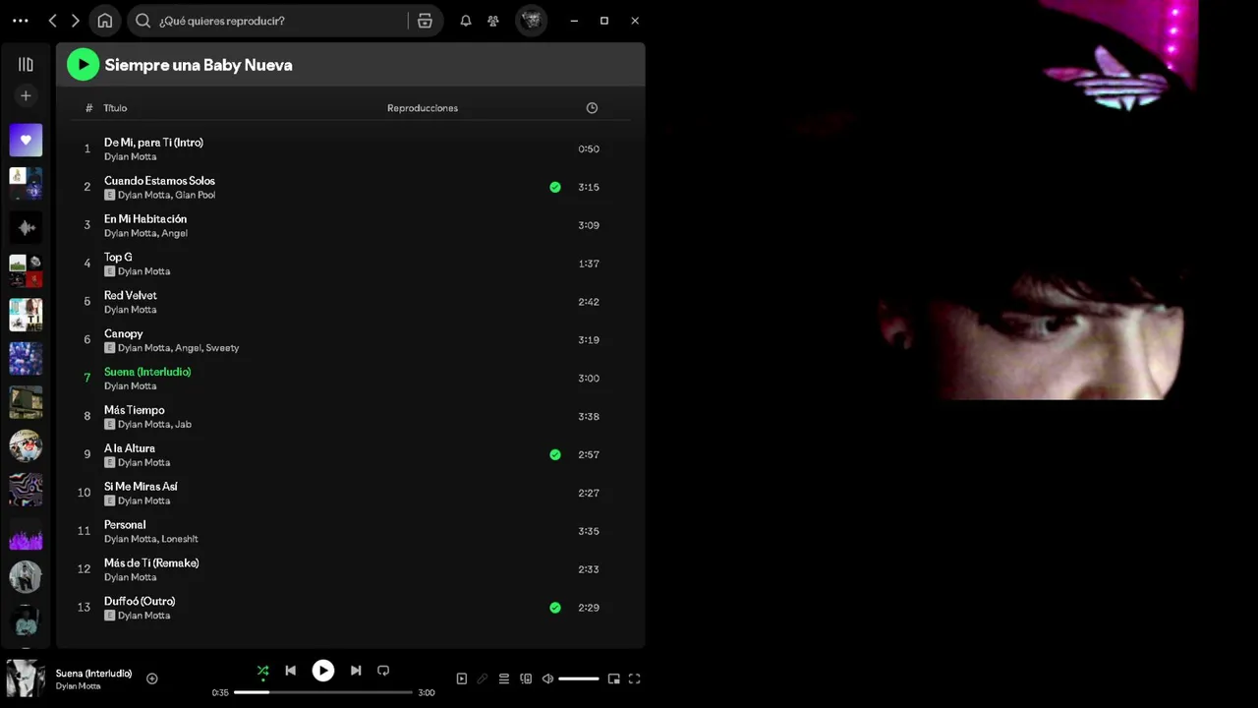This screenshot has height=708, width=1258.
Task: Enter full screen mode
Action: pos(635,678)
